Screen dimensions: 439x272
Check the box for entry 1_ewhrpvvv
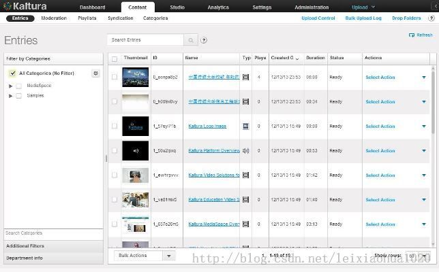[x=115, y=175]
